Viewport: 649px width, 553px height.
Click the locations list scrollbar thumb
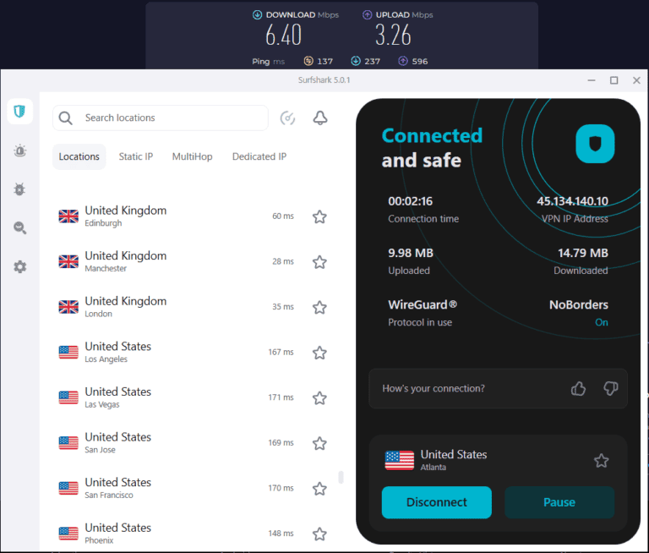[341, 477]
